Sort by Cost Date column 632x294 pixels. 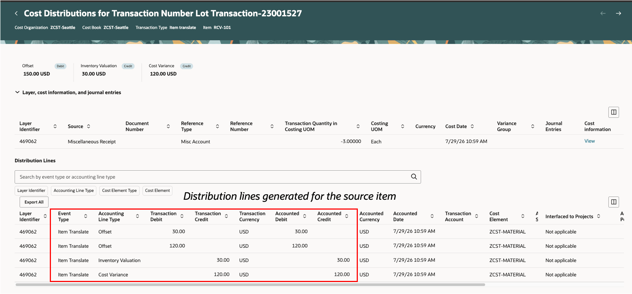click(x=472, y=126)
